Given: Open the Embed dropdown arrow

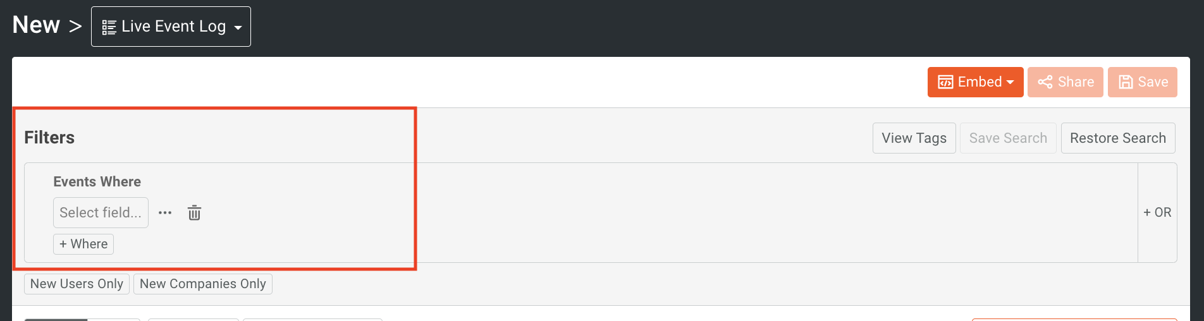Looking at the screenshot, I should tap(1010, 82).
